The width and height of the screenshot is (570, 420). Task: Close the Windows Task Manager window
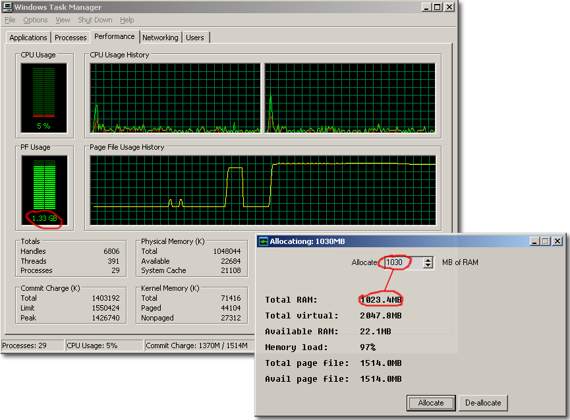click(x=449, y=7)
